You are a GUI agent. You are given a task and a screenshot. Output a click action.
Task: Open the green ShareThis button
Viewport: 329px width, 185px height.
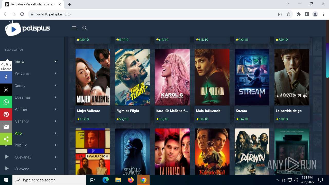[6, 139]
